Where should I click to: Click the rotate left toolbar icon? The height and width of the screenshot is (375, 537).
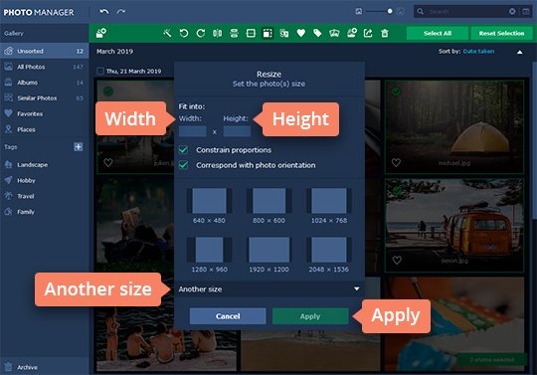click(x=184, y=33)
